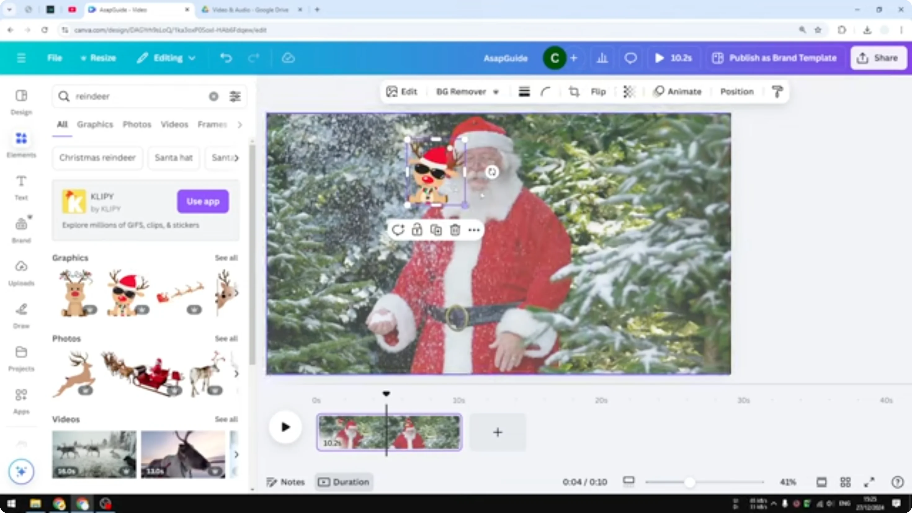
Task: Click Use app for KLIPY
Action: click(x=203, y=201)
